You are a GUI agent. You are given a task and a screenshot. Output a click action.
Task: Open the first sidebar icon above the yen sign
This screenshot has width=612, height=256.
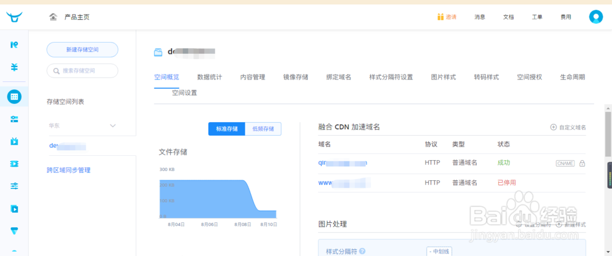pyautogui.click(x=14, y=45)
